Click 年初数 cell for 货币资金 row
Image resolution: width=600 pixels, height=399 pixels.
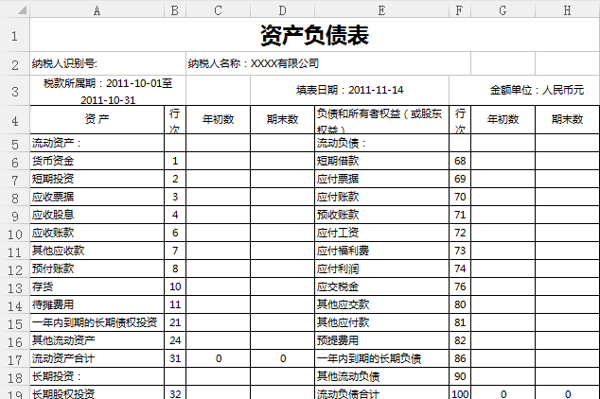219,162
